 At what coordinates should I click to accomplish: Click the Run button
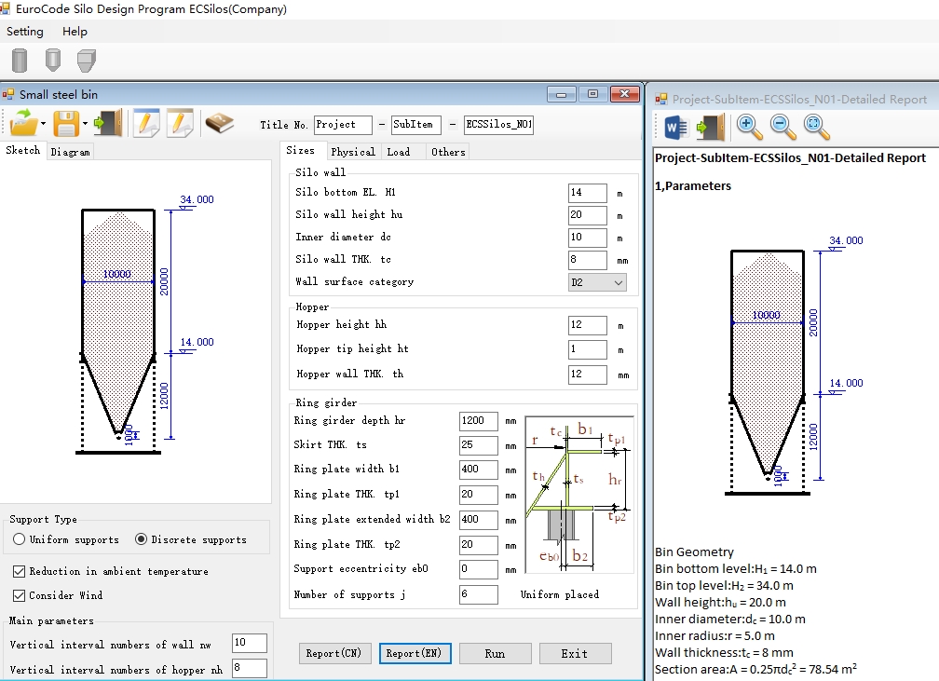[x=495, y=653]
